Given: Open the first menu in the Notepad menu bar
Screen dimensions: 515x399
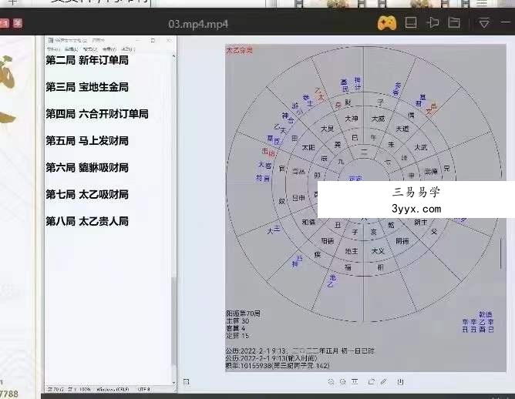Looking at the screenshot, I should 53,49.
